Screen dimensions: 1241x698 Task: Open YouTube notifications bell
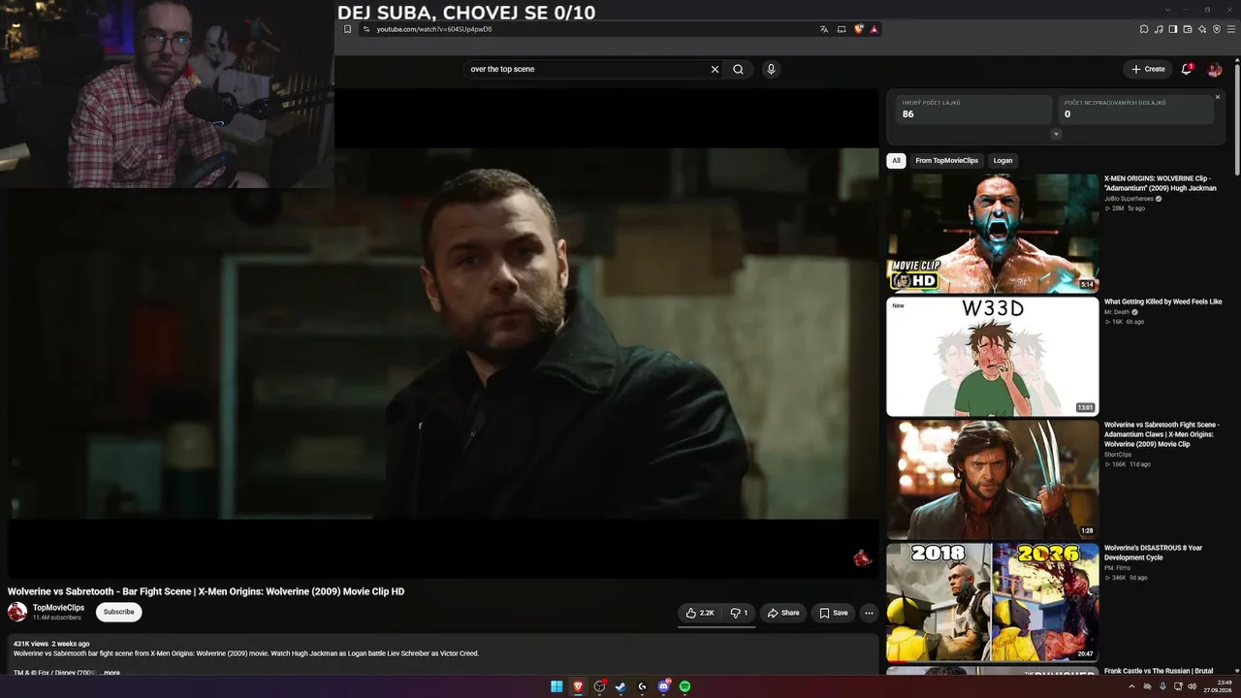click(x=1186, y=69)
